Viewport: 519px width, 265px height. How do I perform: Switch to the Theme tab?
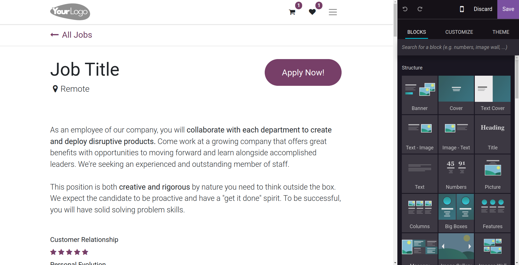click(x=501, y=32)
